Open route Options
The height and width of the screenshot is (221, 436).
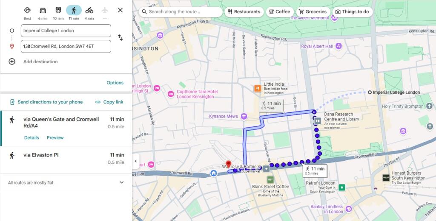[115, 83]
